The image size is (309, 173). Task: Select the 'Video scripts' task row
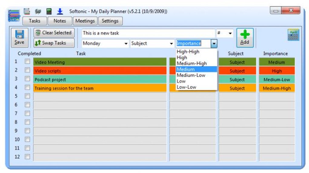click(100, 71)
